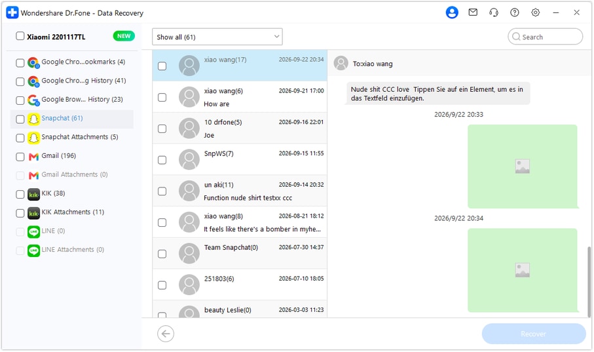Click the chat pane vertical scrollbar
The image size is (594, 352).
coord(589,282)
